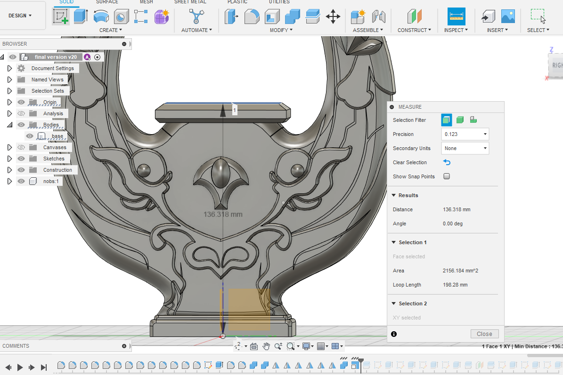Show the hidden Canvases folder
Screen dimensions: 563x375
(x=21, y=147)
